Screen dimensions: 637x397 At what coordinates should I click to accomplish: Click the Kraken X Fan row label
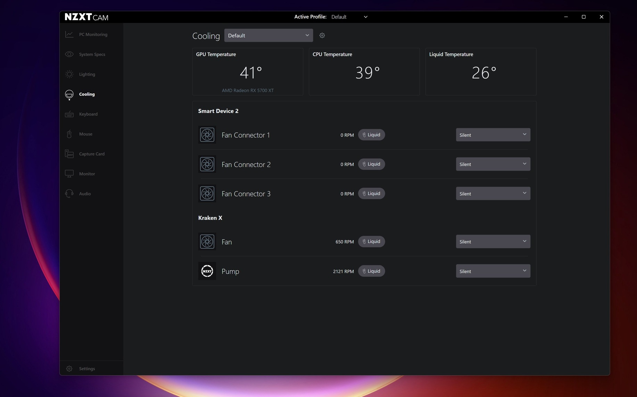tap(226, 242)
